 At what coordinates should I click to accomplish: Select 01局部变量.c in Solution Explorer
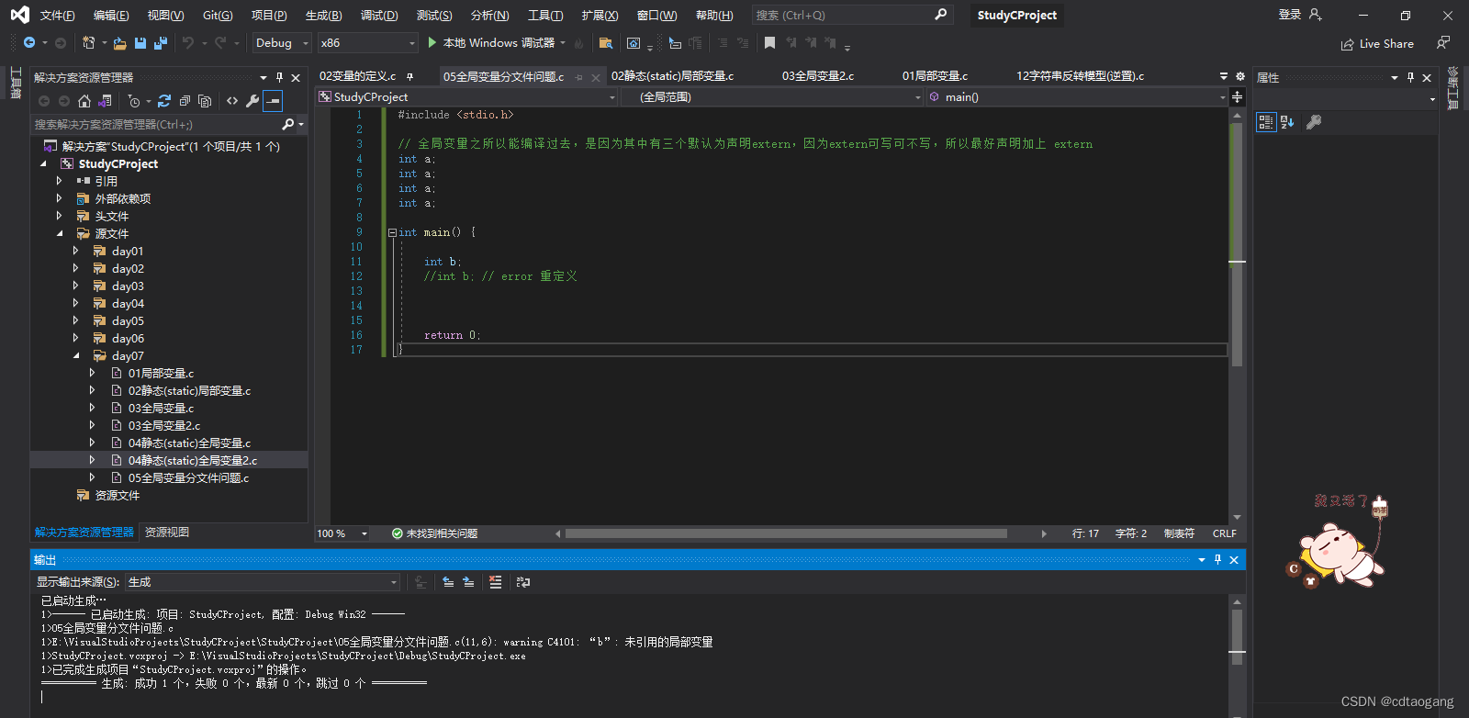coord(161,373)
